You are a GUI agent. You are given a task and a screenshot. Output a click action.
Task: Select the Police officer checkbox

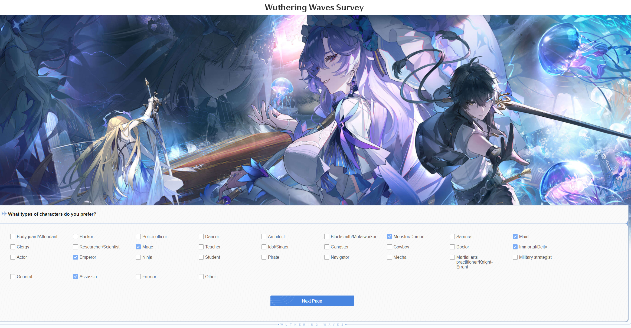point(138,237)
